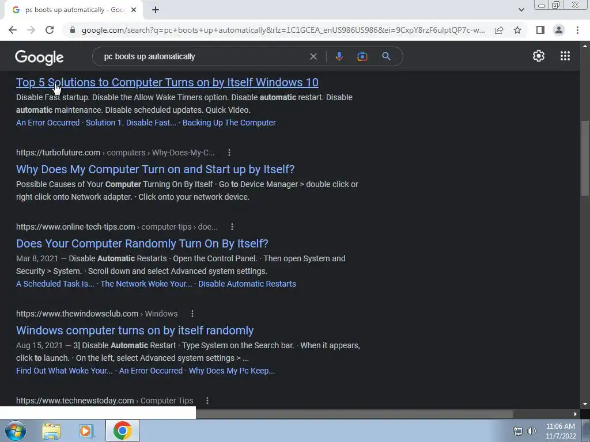The image size is (590, 442).
Task: Click the vertical scrollbar up arrow
Action: click(x=585, y=46)
